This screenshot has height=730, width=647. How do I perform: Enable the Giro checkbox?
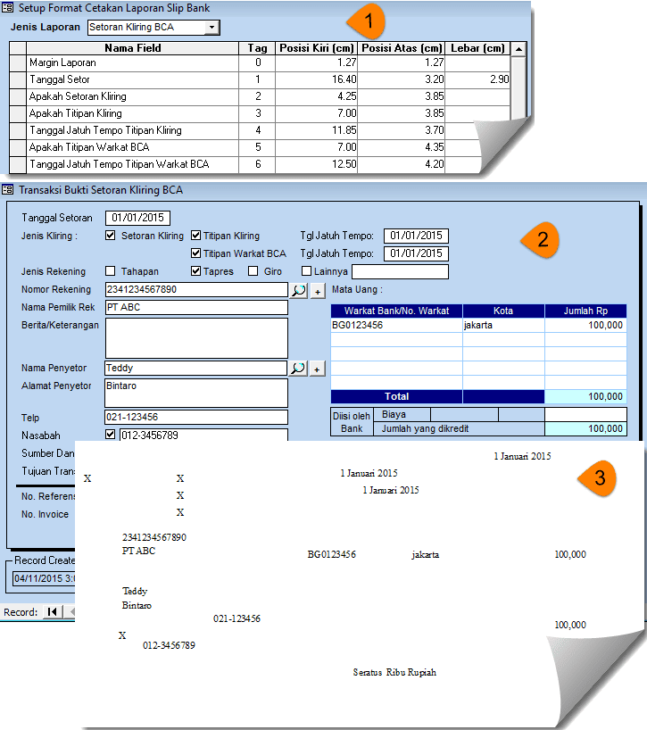pyautogui.click(x=253, y=271)
